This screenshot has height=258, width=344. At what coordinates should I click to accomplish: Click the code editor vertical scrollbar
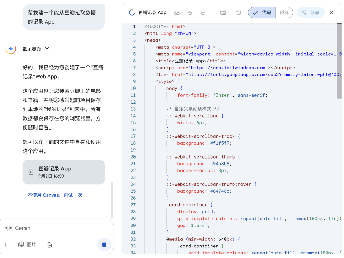click(339, 61)
